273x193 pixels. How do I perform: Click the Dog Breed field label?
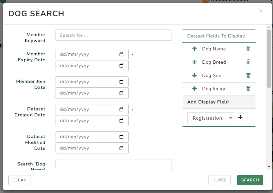(x=214, y=62)
